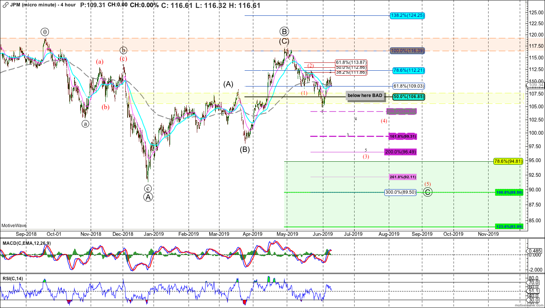The image size is (545, 308).
Task: Click the "CH:0.00%" percent change readout
Action: tap(143, 6)
